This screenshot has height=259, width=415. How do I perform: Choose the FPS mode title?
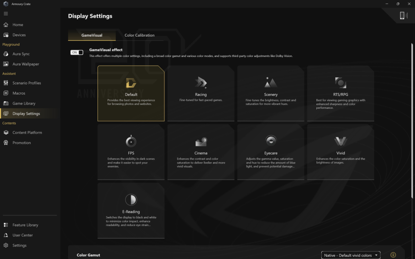click(x=131, y=153)
